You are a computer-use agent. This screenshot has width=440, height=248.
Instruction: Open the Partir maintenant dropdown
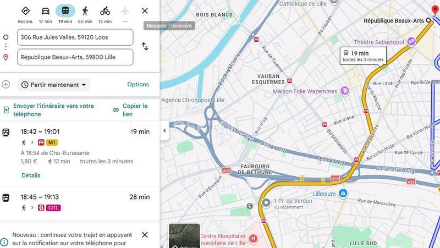coord(54,85)
